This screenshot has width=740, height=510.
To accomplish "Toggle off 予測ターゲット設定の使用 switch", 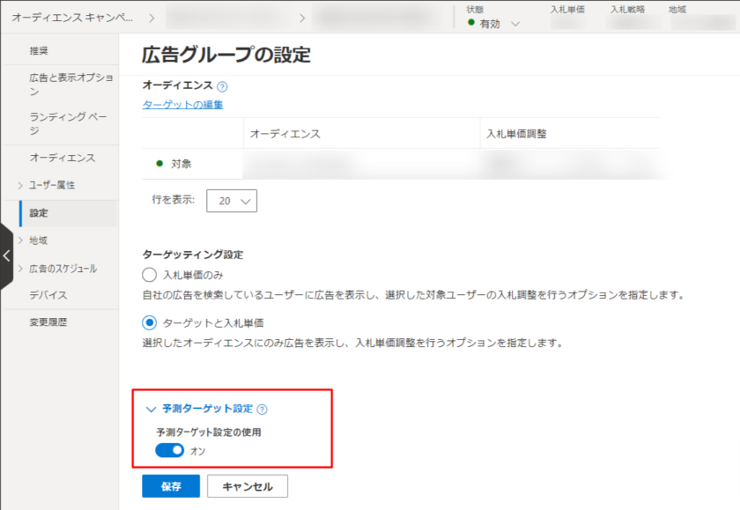I will 170,450.
